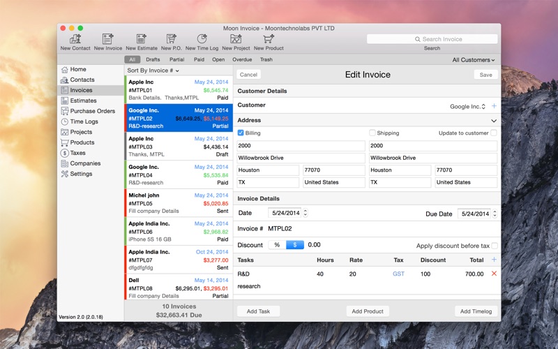The height and width of the screenshot is (349, 558).
Task: Click the Save button
Action: (x=485, y=75)
